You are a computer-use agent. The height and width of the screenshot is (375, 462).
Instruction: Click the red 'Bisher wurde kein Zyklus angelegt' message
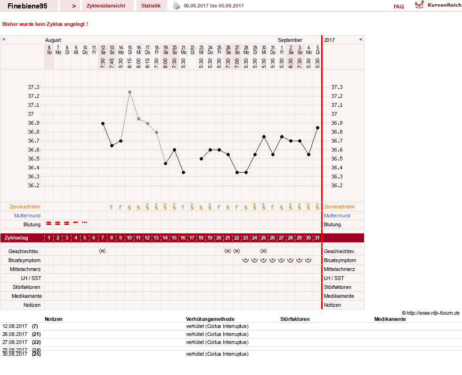45,24
